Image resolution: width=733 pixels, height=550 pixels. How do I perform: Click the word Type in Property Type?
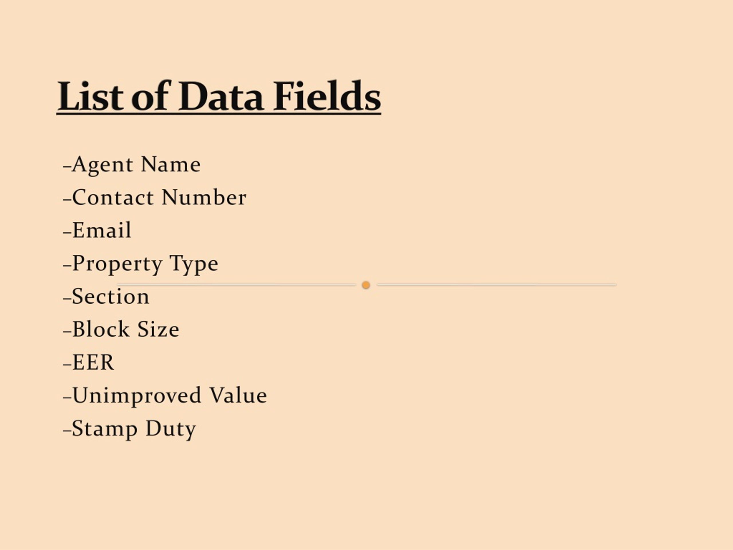(x=194, y=264)
